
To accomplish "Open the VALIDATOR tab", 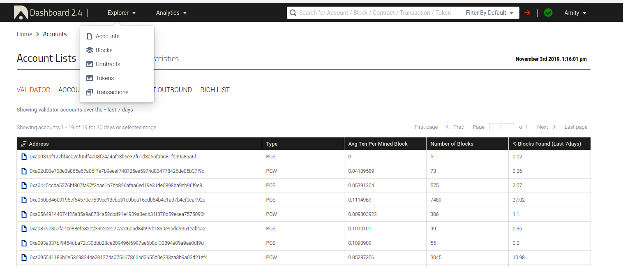I will [x=33, y=90].
